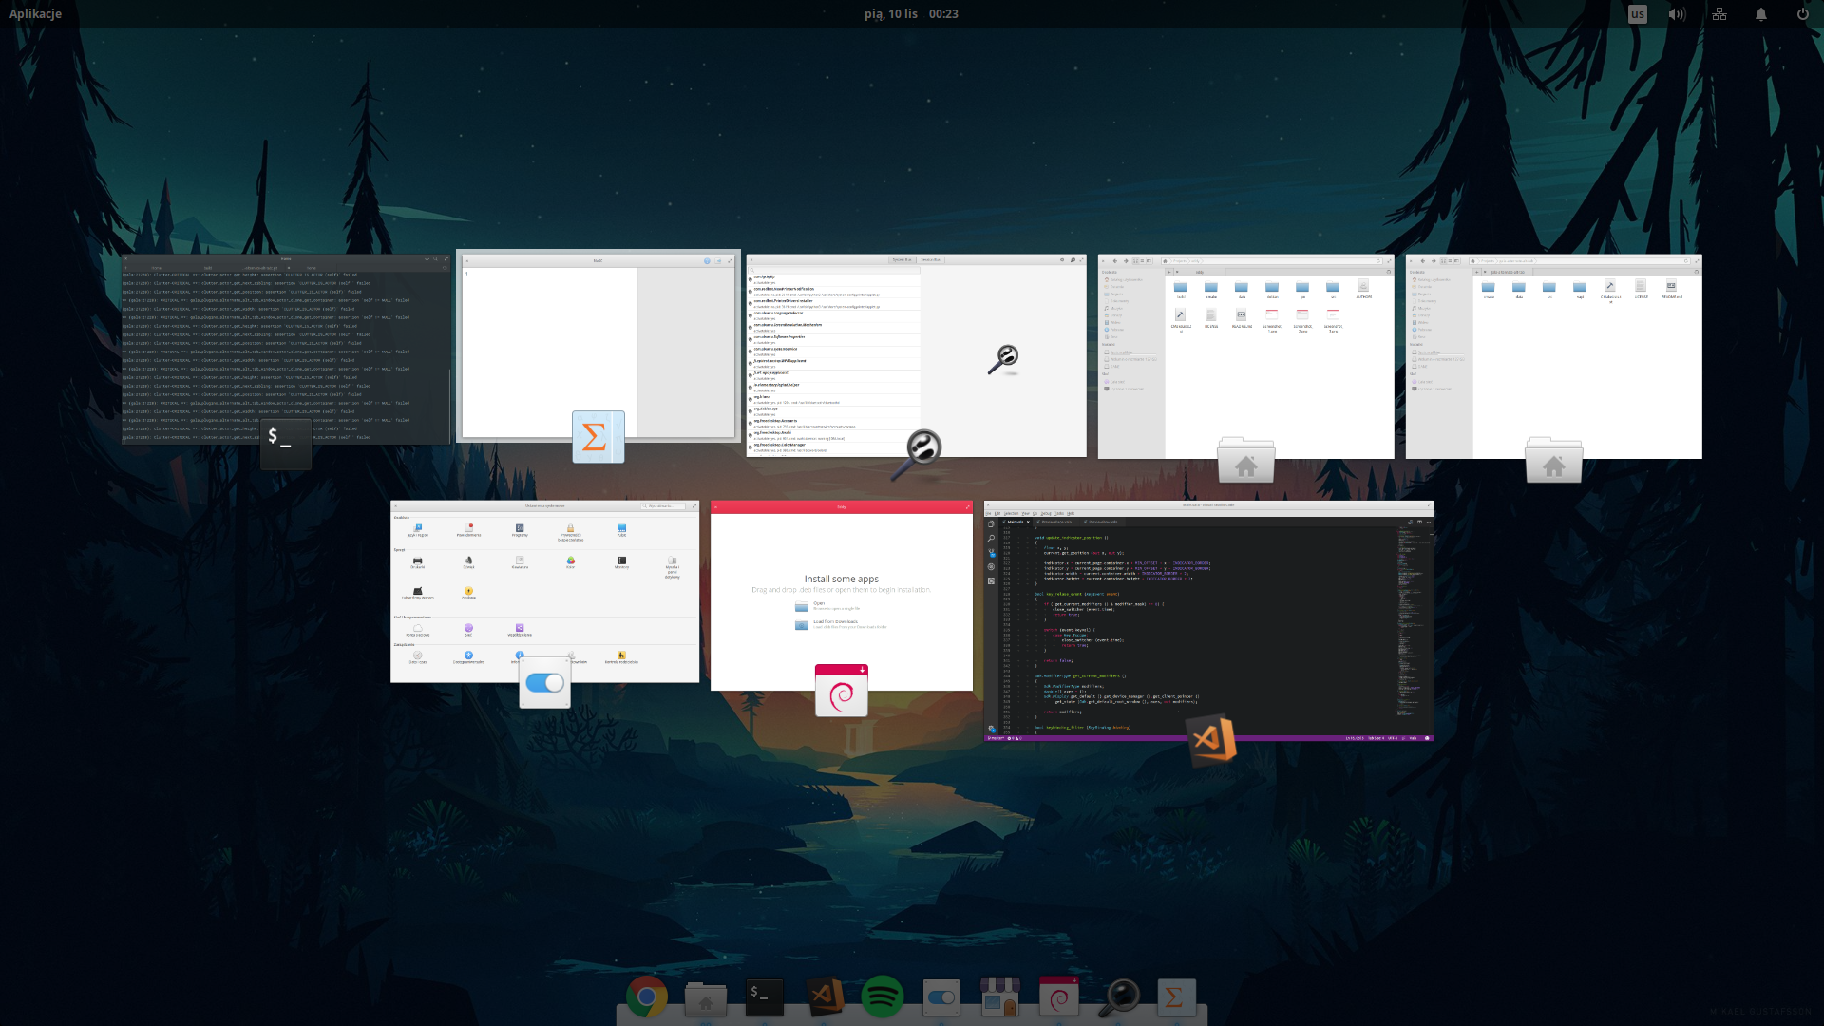This screenshot has width=1824, height=1026.
Task: Click the Terminal icon in the dock
Action: (x=764, y=997)
